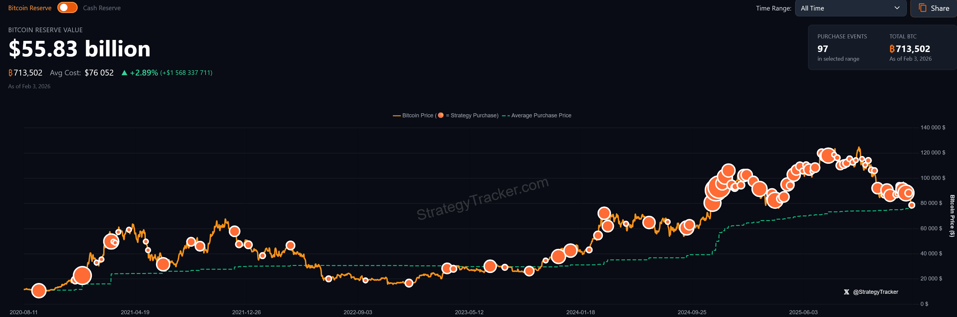The width and height of the screenshot is (957, 317).
Task: Select the Bitcoin Reserve label
Action: point(30,8)
